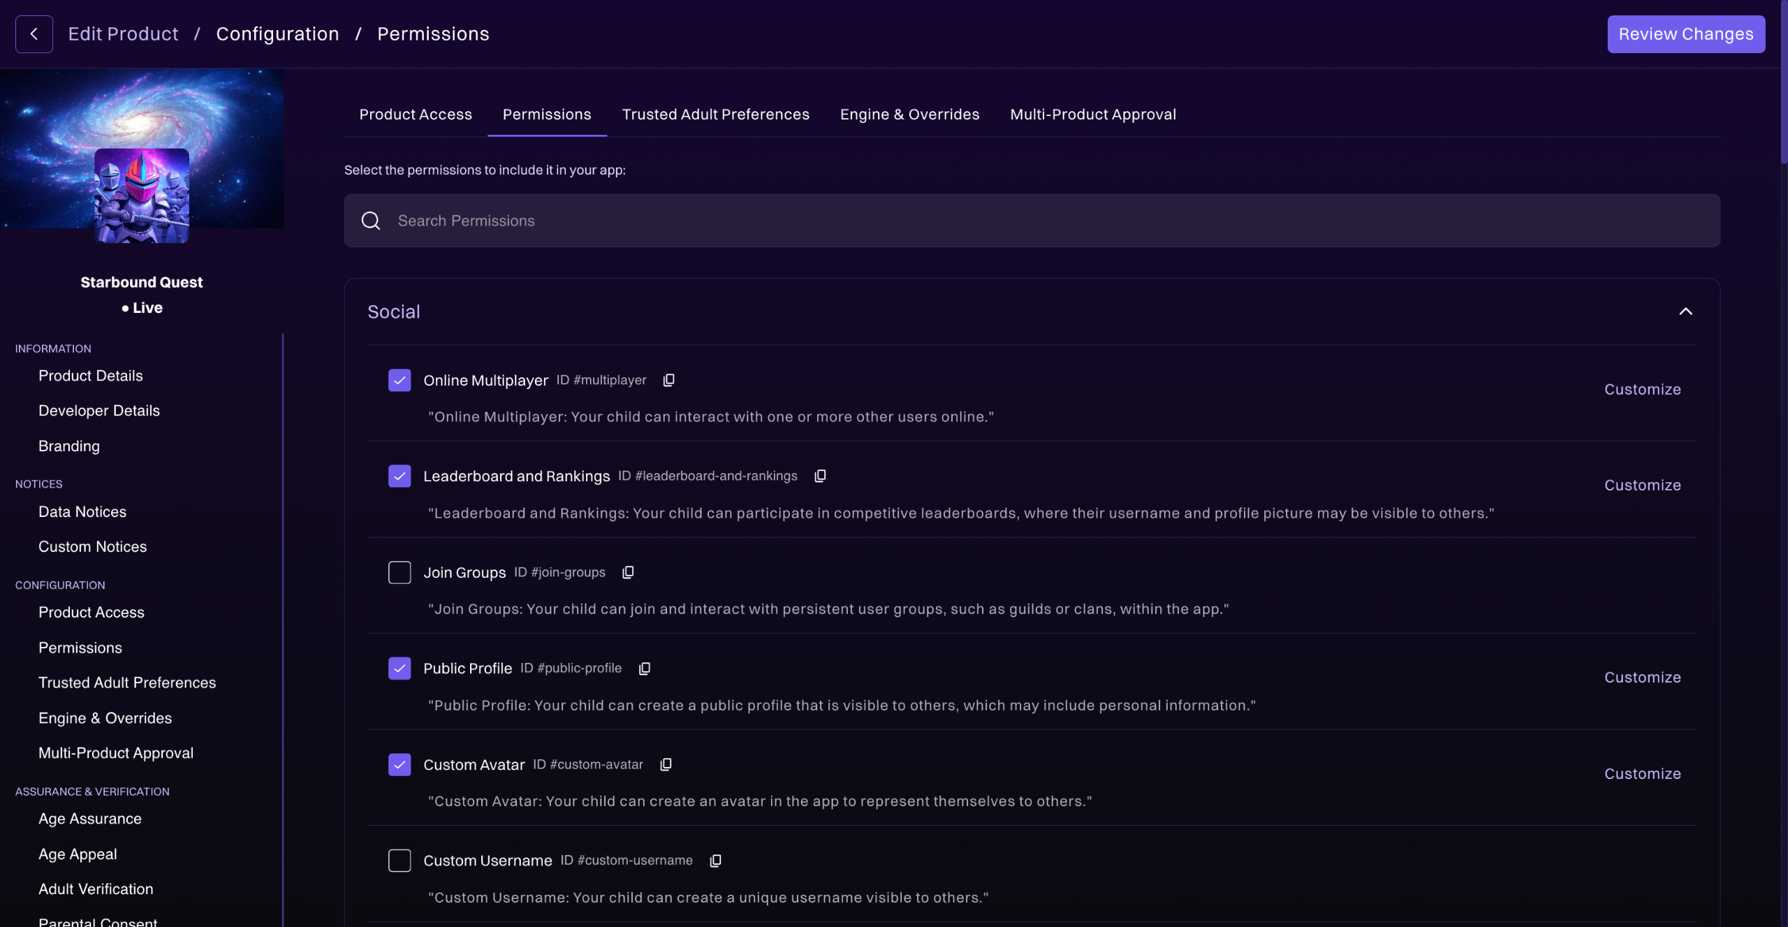This screenshot has width=1788, height=927.
Task: Collapse the Social permissions section
Action: [x=1685, y=312]
